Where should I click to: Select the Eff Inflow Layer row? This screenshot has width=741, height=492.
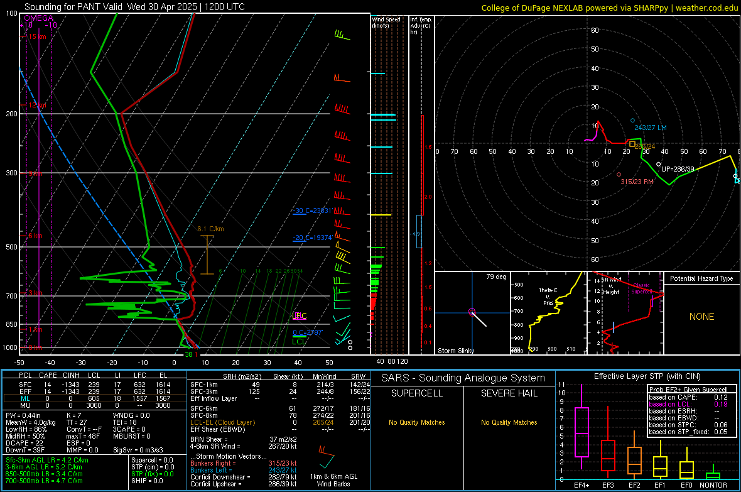tap(280, 398)
